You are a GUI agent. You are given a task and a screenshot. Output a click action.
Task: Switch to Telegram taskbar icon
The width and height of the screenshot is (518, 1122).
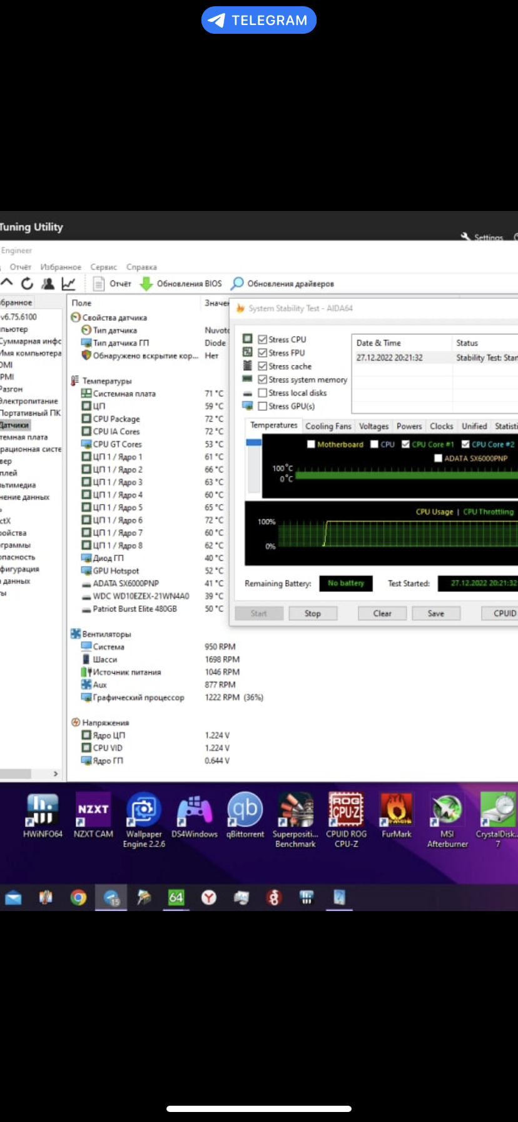(111, 898)
